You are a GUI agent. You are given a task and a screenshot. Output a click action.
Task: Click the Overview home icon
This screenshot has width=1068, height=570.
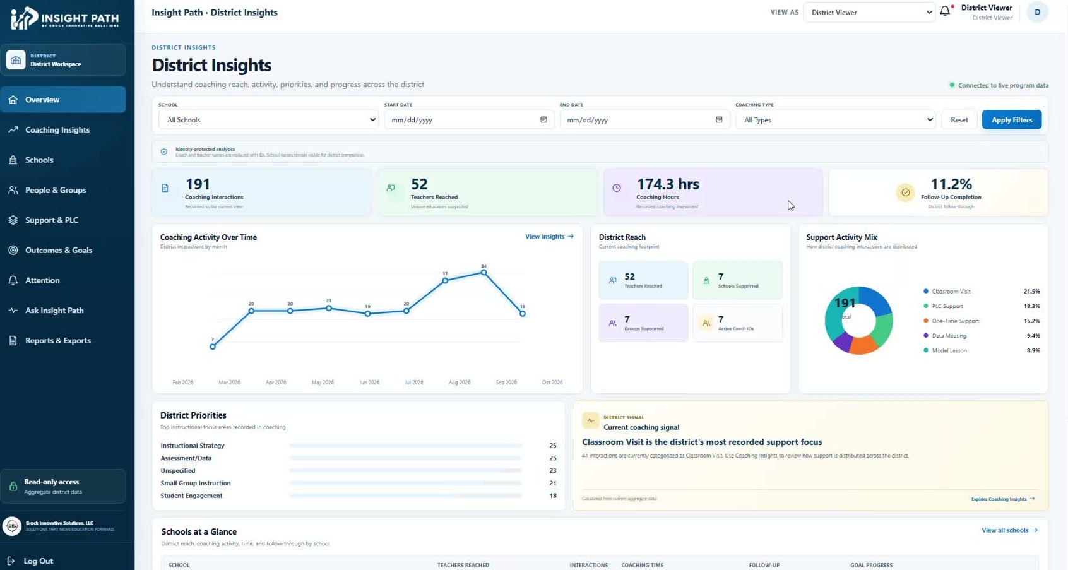click(x=13, y=100)
